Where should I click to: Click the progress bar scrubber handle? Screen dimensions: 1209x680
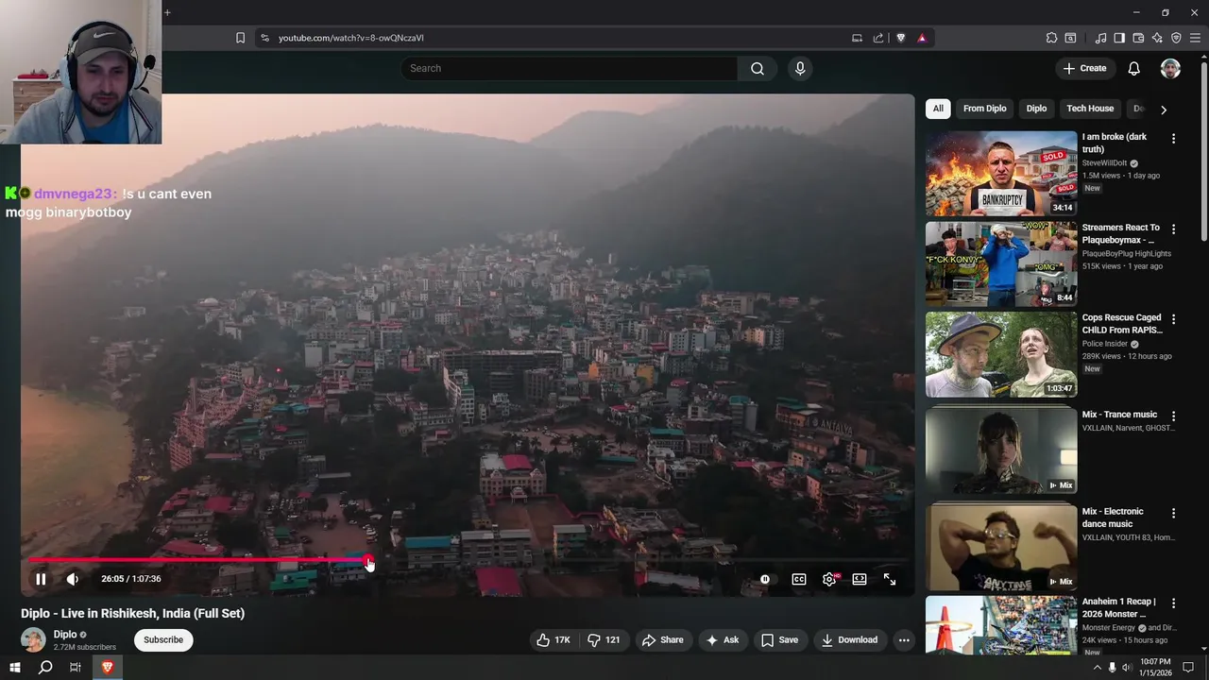[368, 560]
